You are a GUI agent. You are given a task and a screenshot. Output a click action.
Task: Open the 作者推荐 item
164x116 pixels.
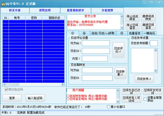[x=107, y=10]
